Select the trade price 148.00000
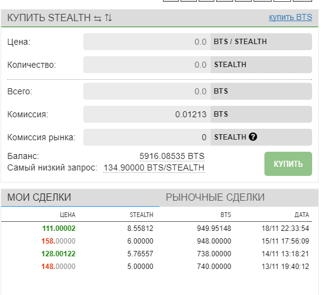Image resolution: width=326 pixels, height=295 pixels. [x=59, y=267]
